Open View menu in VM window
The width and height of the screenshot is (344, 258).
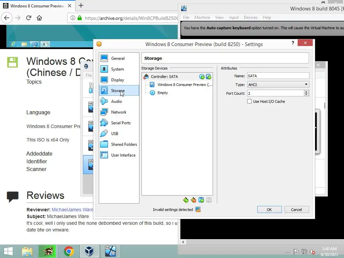click(219, 17)
